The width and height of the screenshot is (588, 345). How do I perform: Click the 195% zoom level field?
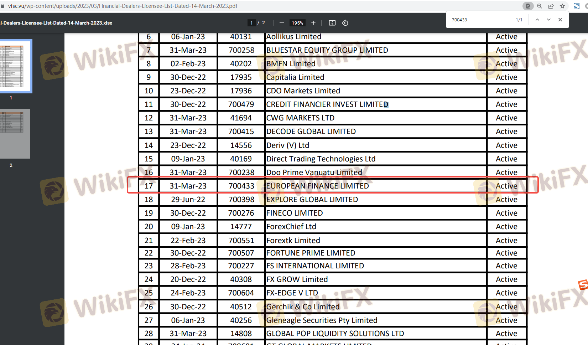coord(297,23)
